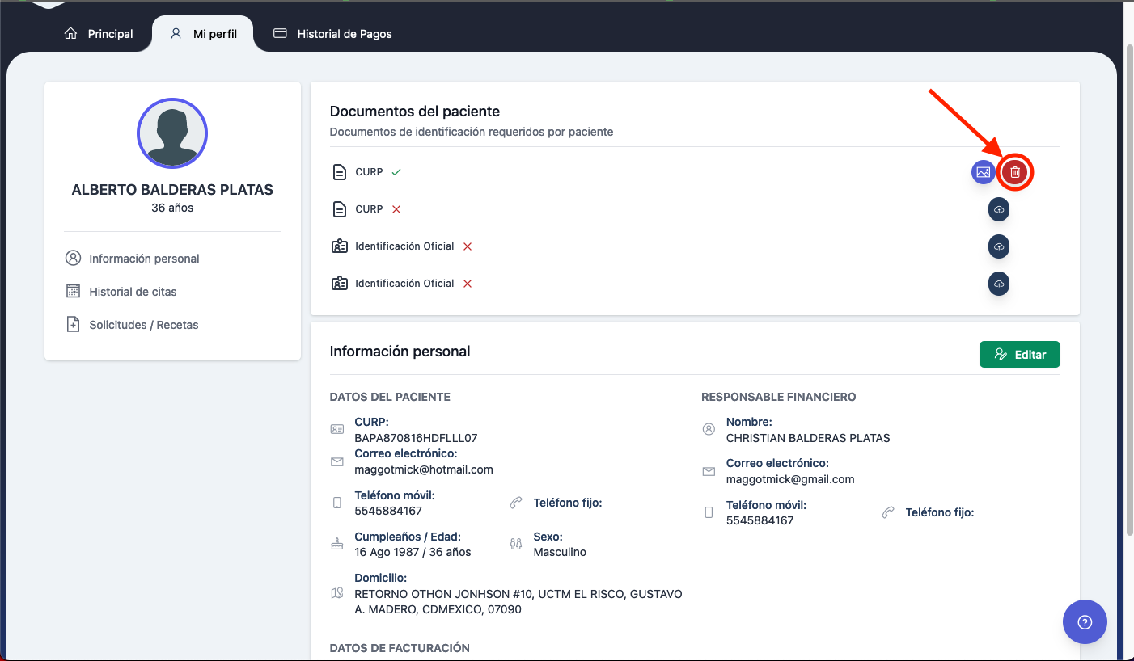Click the home icon in Principal tab
This screenshot has height=661, width=1134.
71,34
